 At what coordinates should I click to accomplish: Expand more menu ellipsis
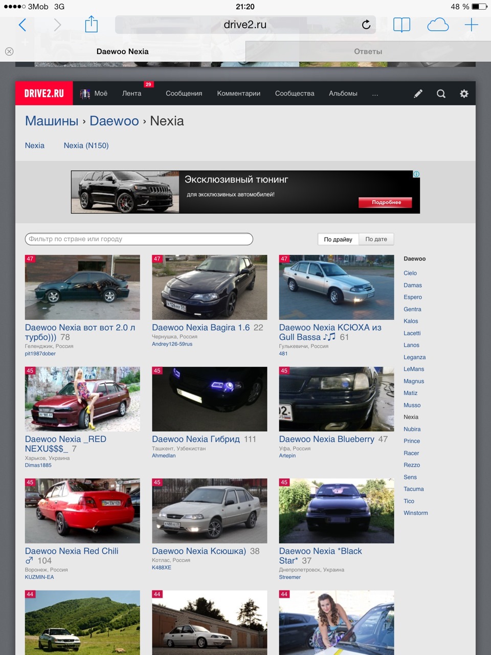coord(375,94)
